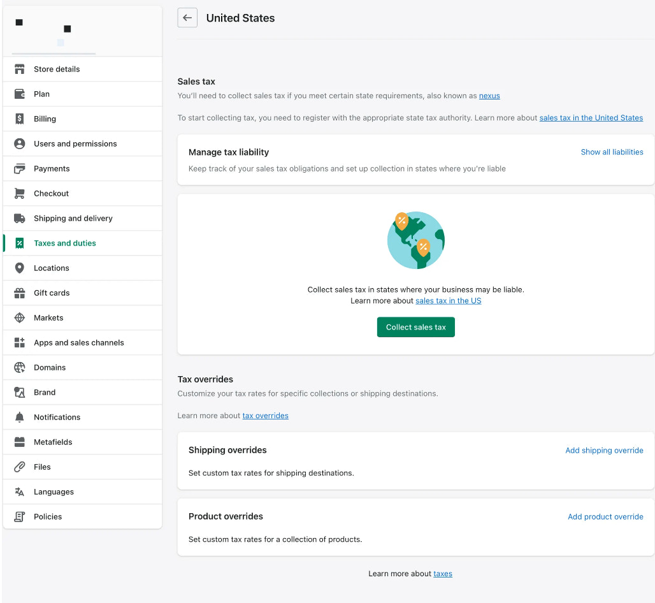This screenshot has height=603, width=655.
Task: Select the Store details icon
Action: tap(20, 69)
